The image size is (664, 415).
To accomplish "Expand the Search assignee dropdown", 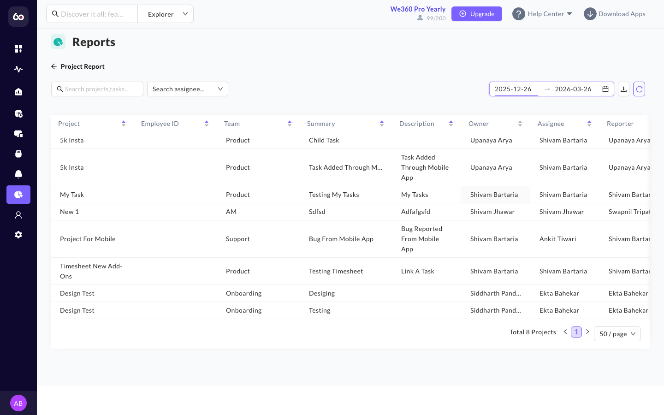I will (188, 89).
